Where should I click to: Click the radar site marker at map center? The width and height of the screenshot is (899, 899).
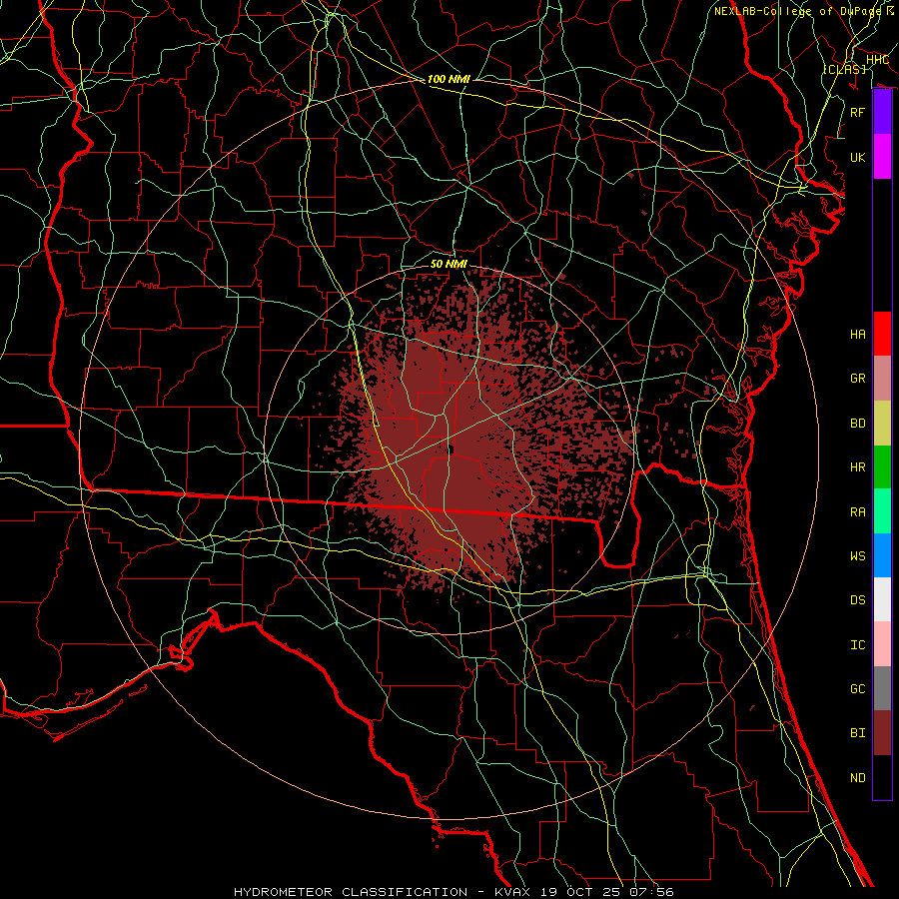click(x=450, y=449)
